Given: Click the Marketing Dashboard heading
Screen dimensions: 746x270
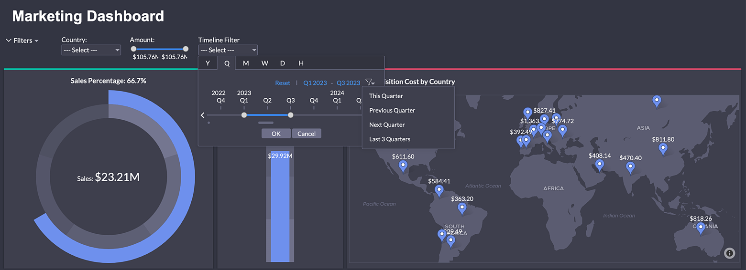Looking at the screenshot, I should (x=88, y=16).
